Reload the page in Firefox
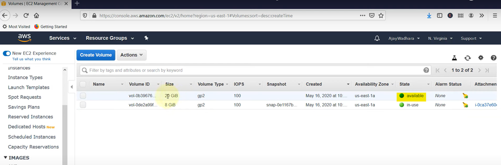The height and width of the screenshot is (165, 501). pos(26,15)
